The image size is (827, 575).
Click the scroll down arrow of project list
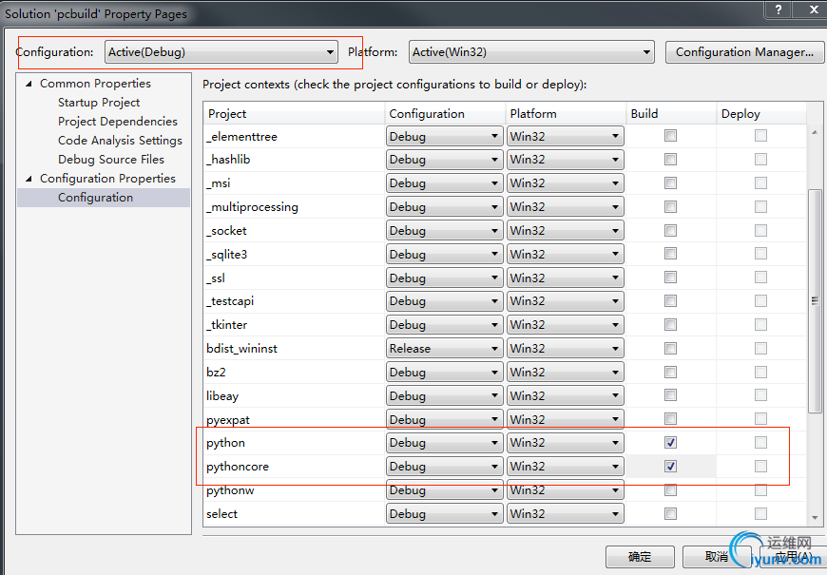[814, 516]
